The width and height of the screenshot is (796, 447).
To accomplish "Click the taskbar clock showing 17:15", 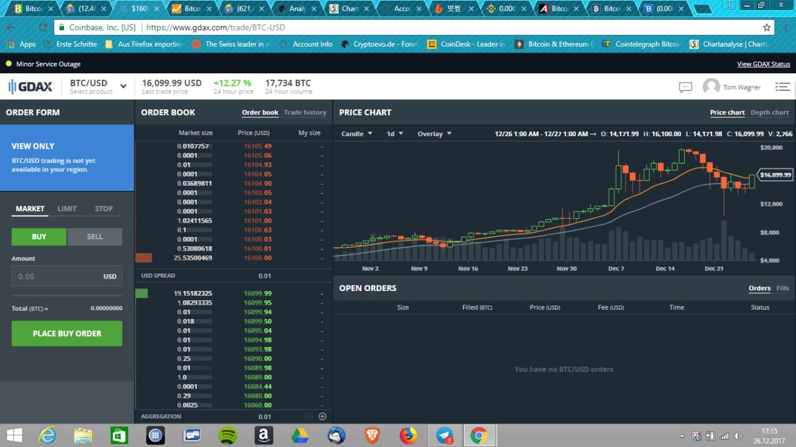I will (769, 436).
